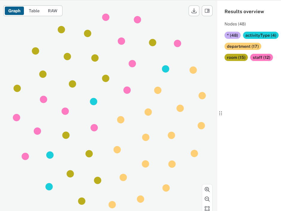Image resolution: width=281 pixels, height=211 pixels.
Task: Select the * (48) label chip
Action: (x=233, y=35)
